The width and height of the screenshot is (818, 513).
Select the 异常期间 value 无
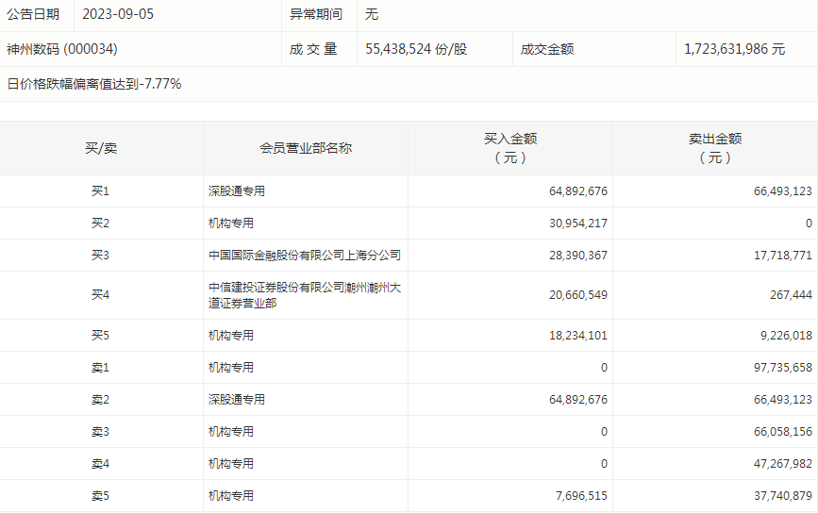[372, 14]
